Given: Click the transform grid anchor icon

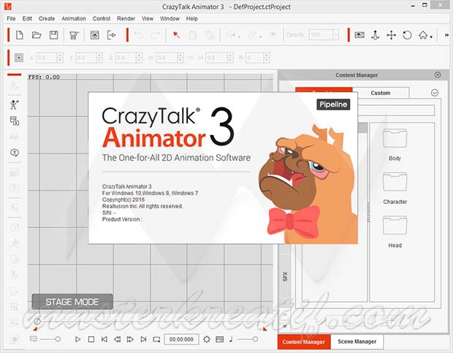Looking at the screenshot, I should coord(19,58).
